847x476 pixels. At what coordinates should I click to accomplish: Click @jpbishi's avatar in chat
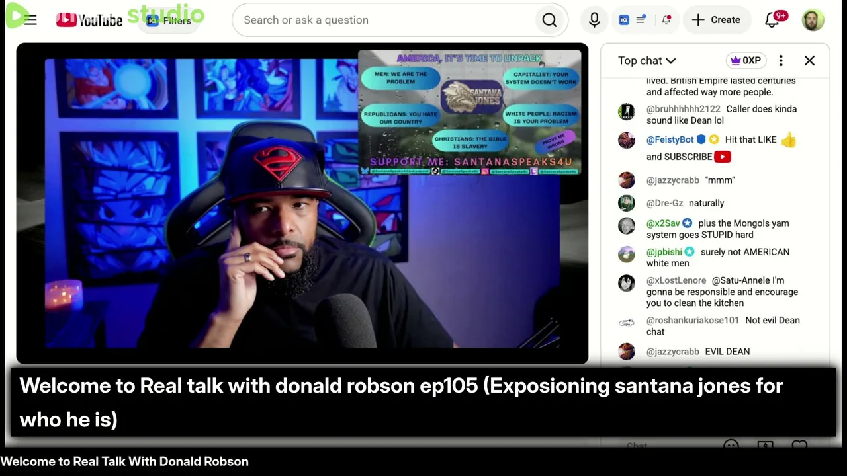(x=627, y=254)
